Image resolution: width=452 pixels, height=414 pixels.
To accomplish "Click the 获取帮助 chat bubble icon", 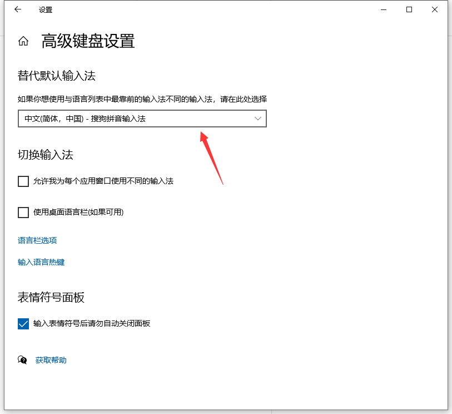I will pos(22,360).
